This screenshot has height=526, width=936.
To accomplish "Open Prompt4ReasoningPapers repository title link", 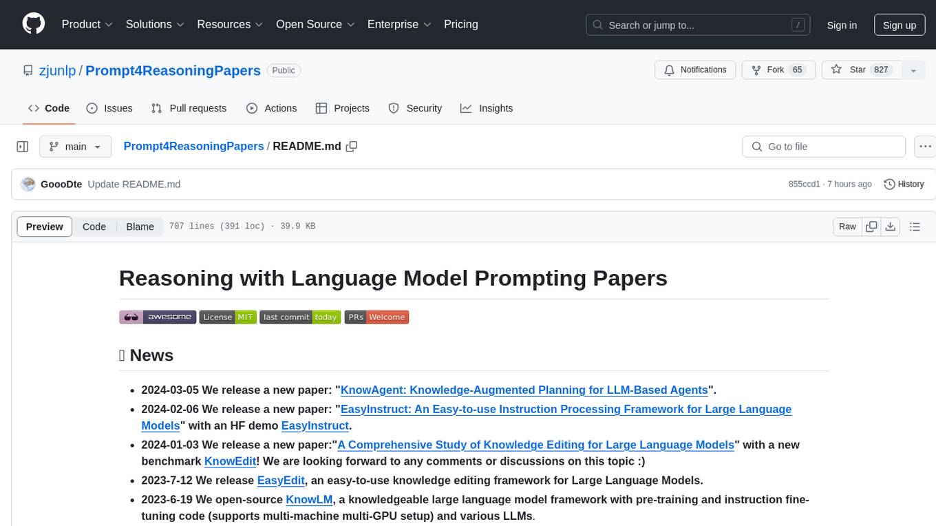I will pos(173,70).
